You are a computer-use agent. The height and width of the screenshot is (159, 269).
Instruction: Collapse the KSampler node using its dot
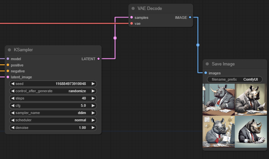pos(10,50)
